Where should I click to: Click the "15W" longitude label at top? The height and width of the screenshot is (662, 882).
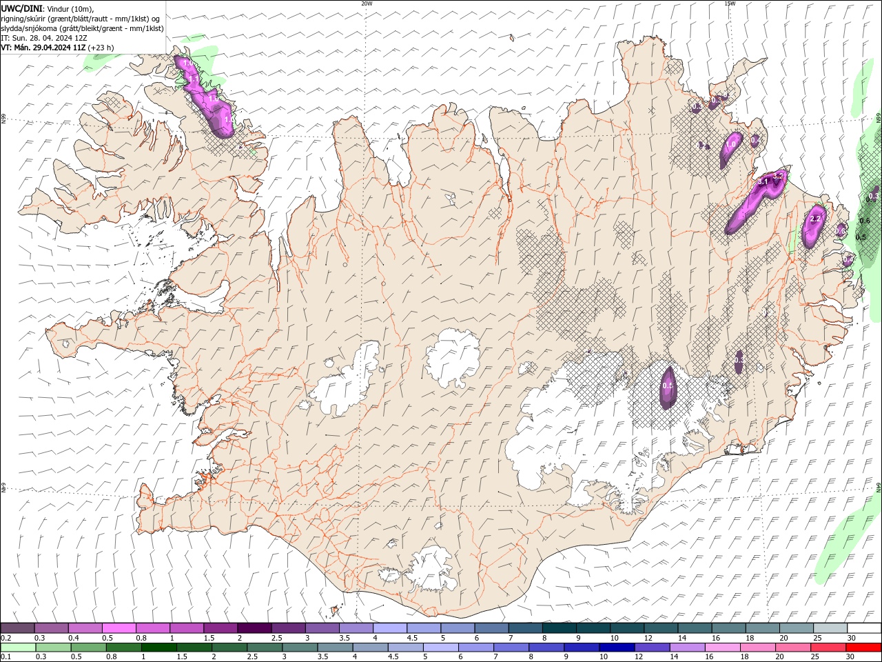coord(730,3)
